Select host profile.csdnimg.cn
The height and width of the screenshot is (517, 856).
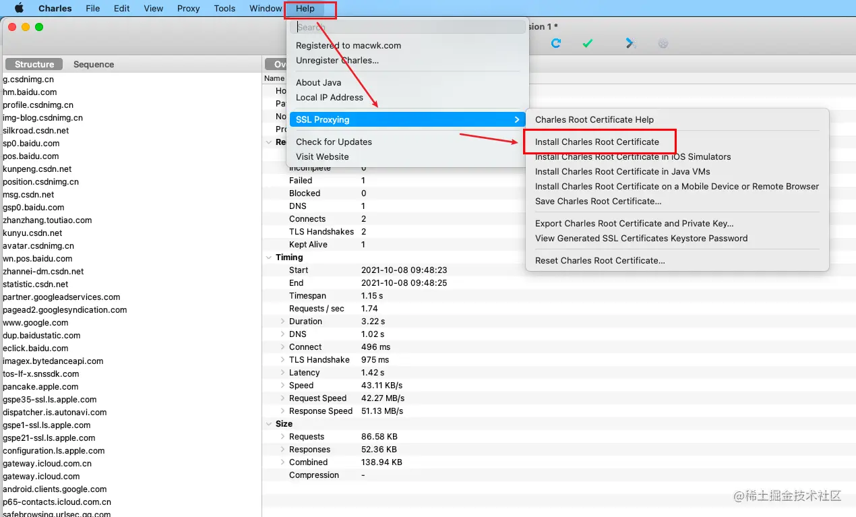pyautogui.click(x=38, y=104)
